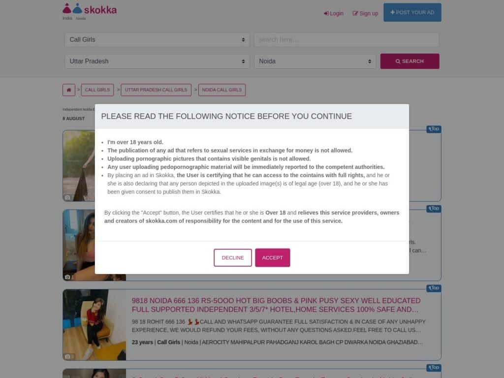
Task: Click the Search button with magnifier icon
Action: pyautogui.click(x=410, y=62)
